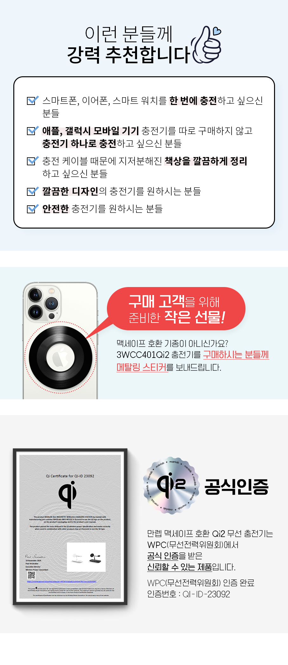Click the underlined 구매하시는 분들께 text
The height and width of the screenshot is (665, 288).
(x=236, y=354)
